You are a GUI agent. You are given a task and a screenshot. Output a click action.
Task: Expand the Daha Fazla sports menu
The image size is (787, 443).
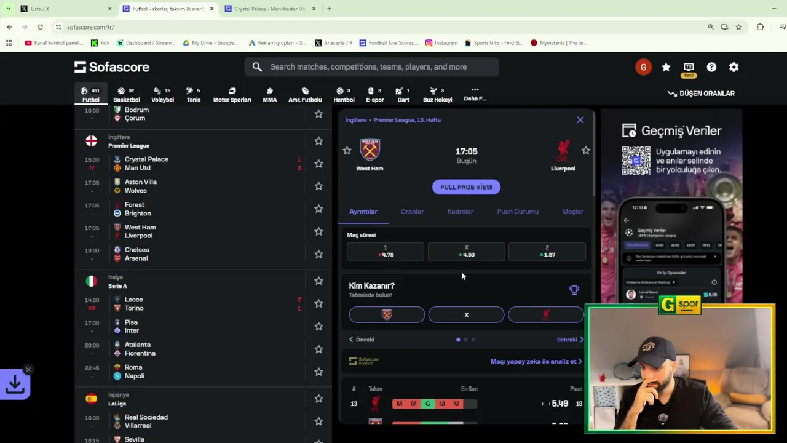475,94
